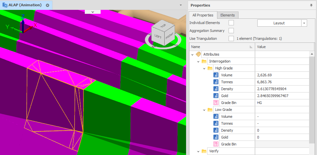The height and width of the screenshot is (155, 317).
Task: Toggle the Aggregation Summary checkbox
Action: tap(231, 31)
